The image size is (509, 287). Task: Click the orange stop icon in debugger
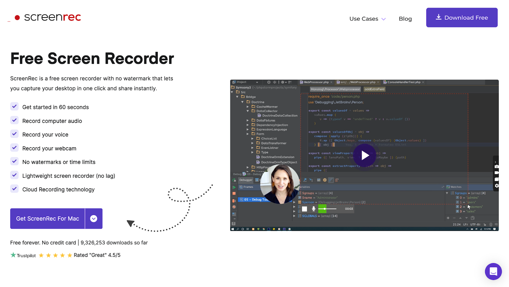[234, 193]
